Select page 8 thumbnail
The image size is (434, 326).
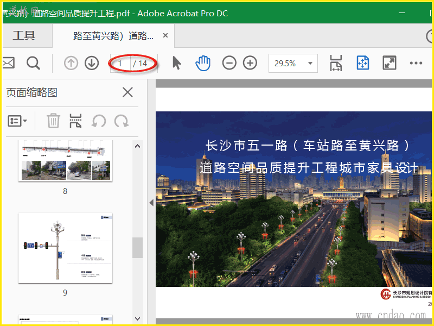[65, 160]
